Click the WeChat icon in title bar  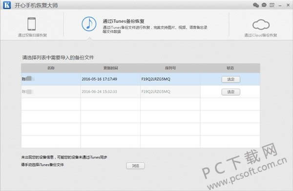pos(256,5)
